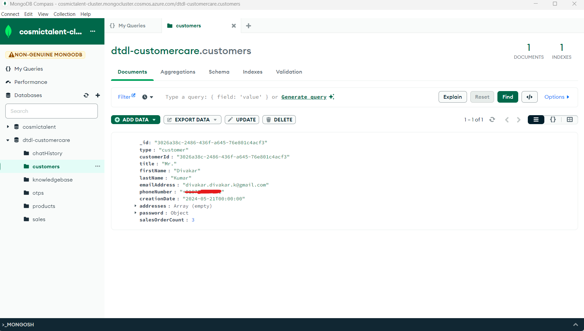Image resolution: width=584 pixels, height=331 pixels.
Task: Open the View menu
Action: [x=43, y=14]
